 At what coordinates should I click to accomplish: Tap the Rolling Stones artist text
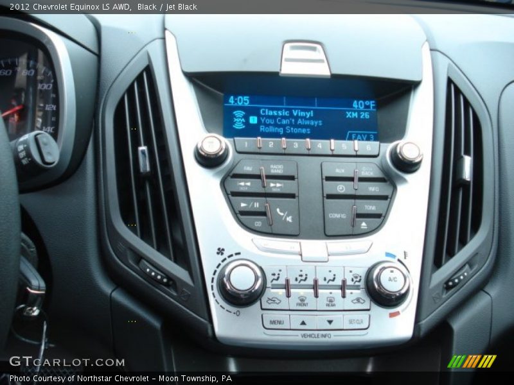click(285, 130)
